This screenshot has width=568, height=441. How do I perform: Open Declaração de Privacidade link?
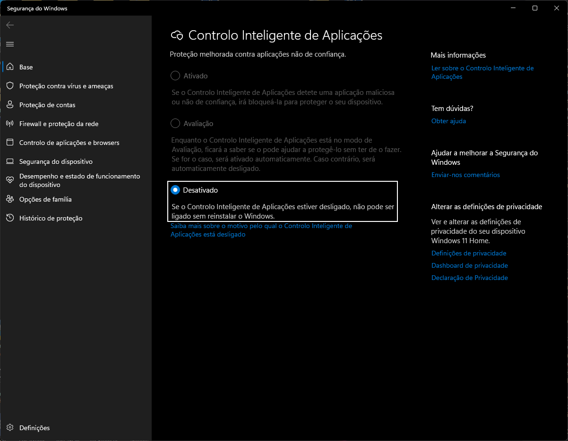coord(470,278)
